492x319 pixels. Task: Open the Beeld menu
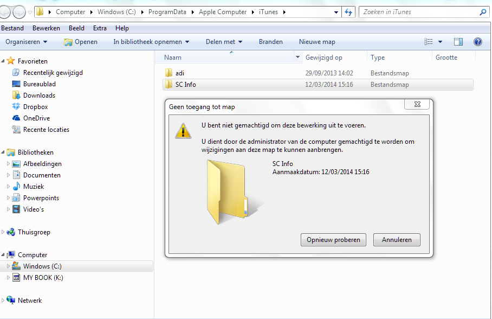[x=76, y=28]
